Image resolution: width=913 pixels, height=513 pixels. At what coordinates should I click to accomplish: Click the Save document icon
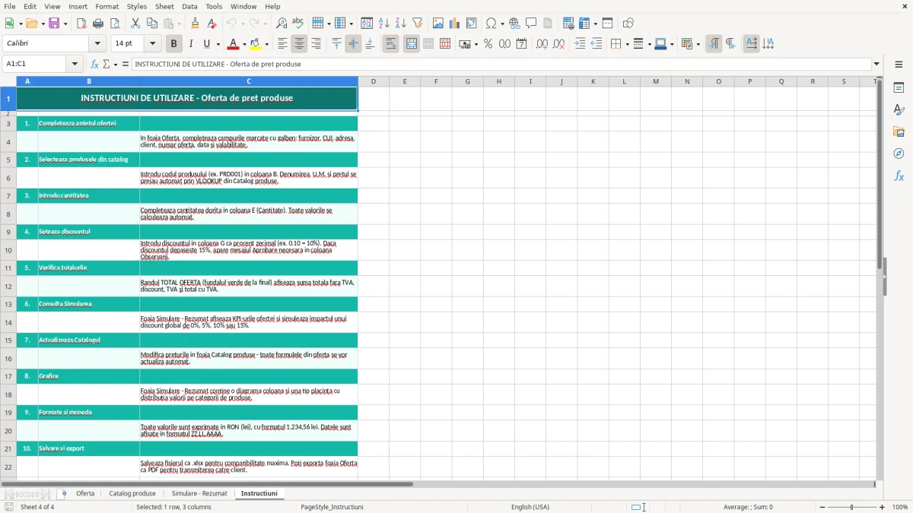pyautogui.click(x=53, y=24)
